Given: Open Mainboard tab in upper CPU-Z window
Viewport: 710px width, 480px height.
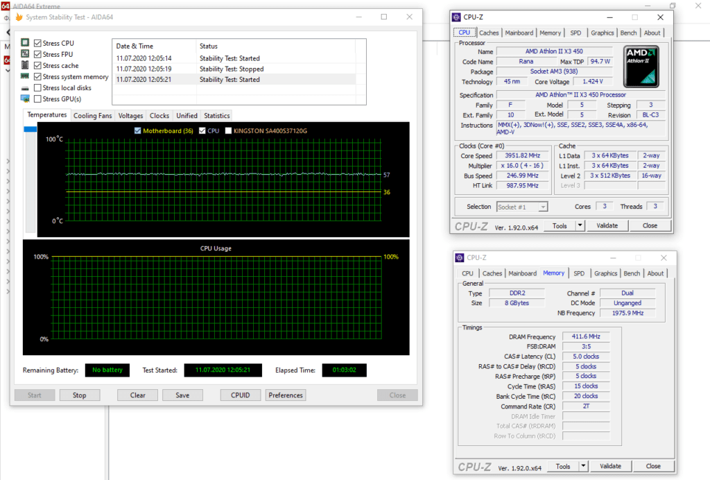Looking at the screenshot, I should [x=519, y=33].
